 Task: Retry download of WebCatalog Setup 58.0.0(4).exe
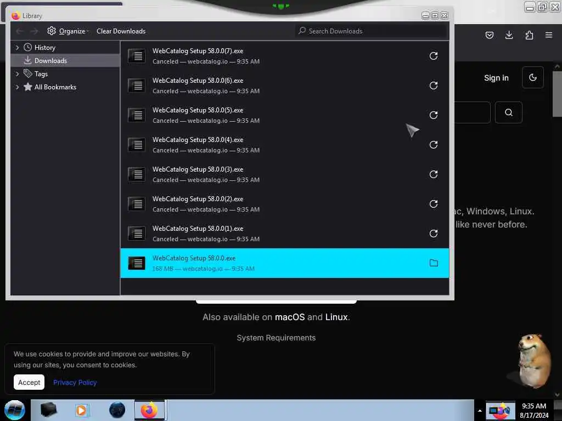[434, 145]
